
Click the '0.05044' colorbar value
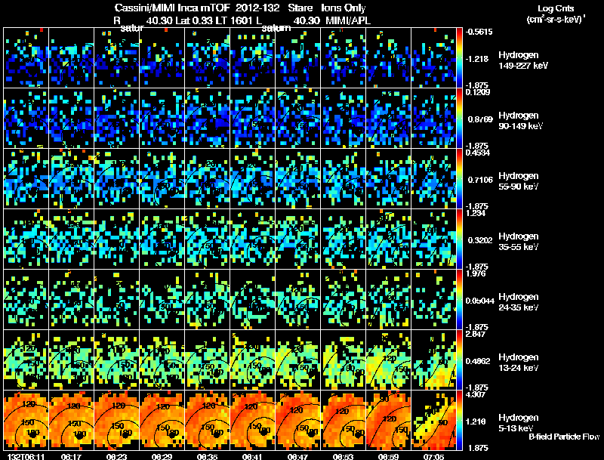click(x=480, y=301)
